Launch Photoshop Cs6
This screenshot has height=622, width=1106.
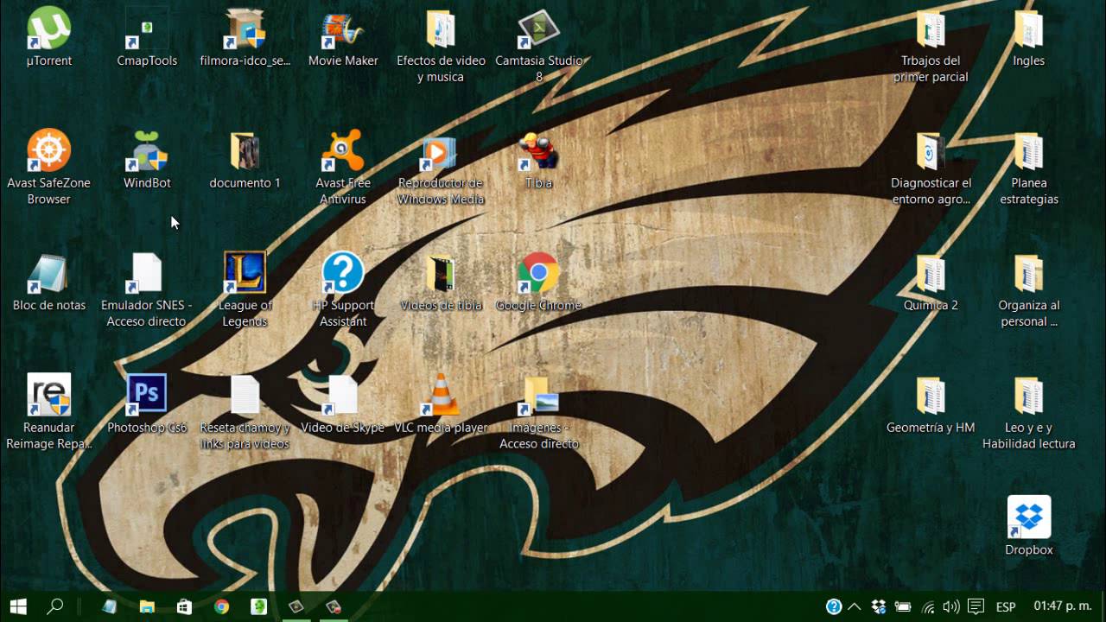tap(147, 404)
